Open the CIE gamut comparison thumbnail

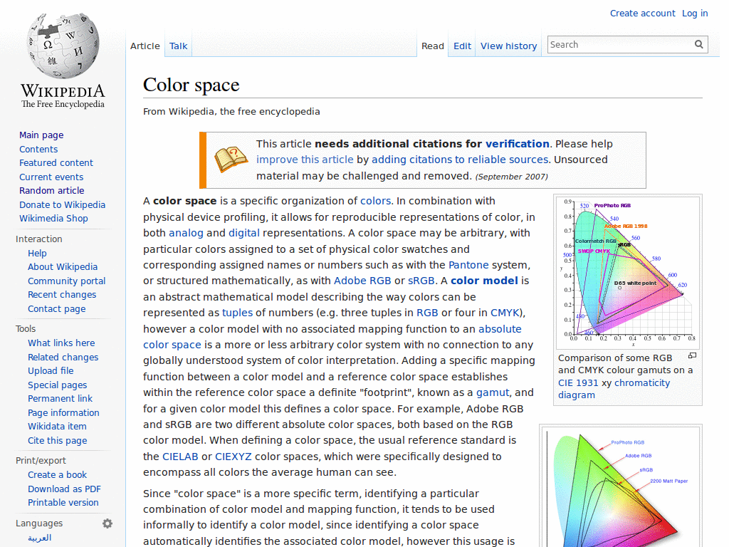[628, 273]
